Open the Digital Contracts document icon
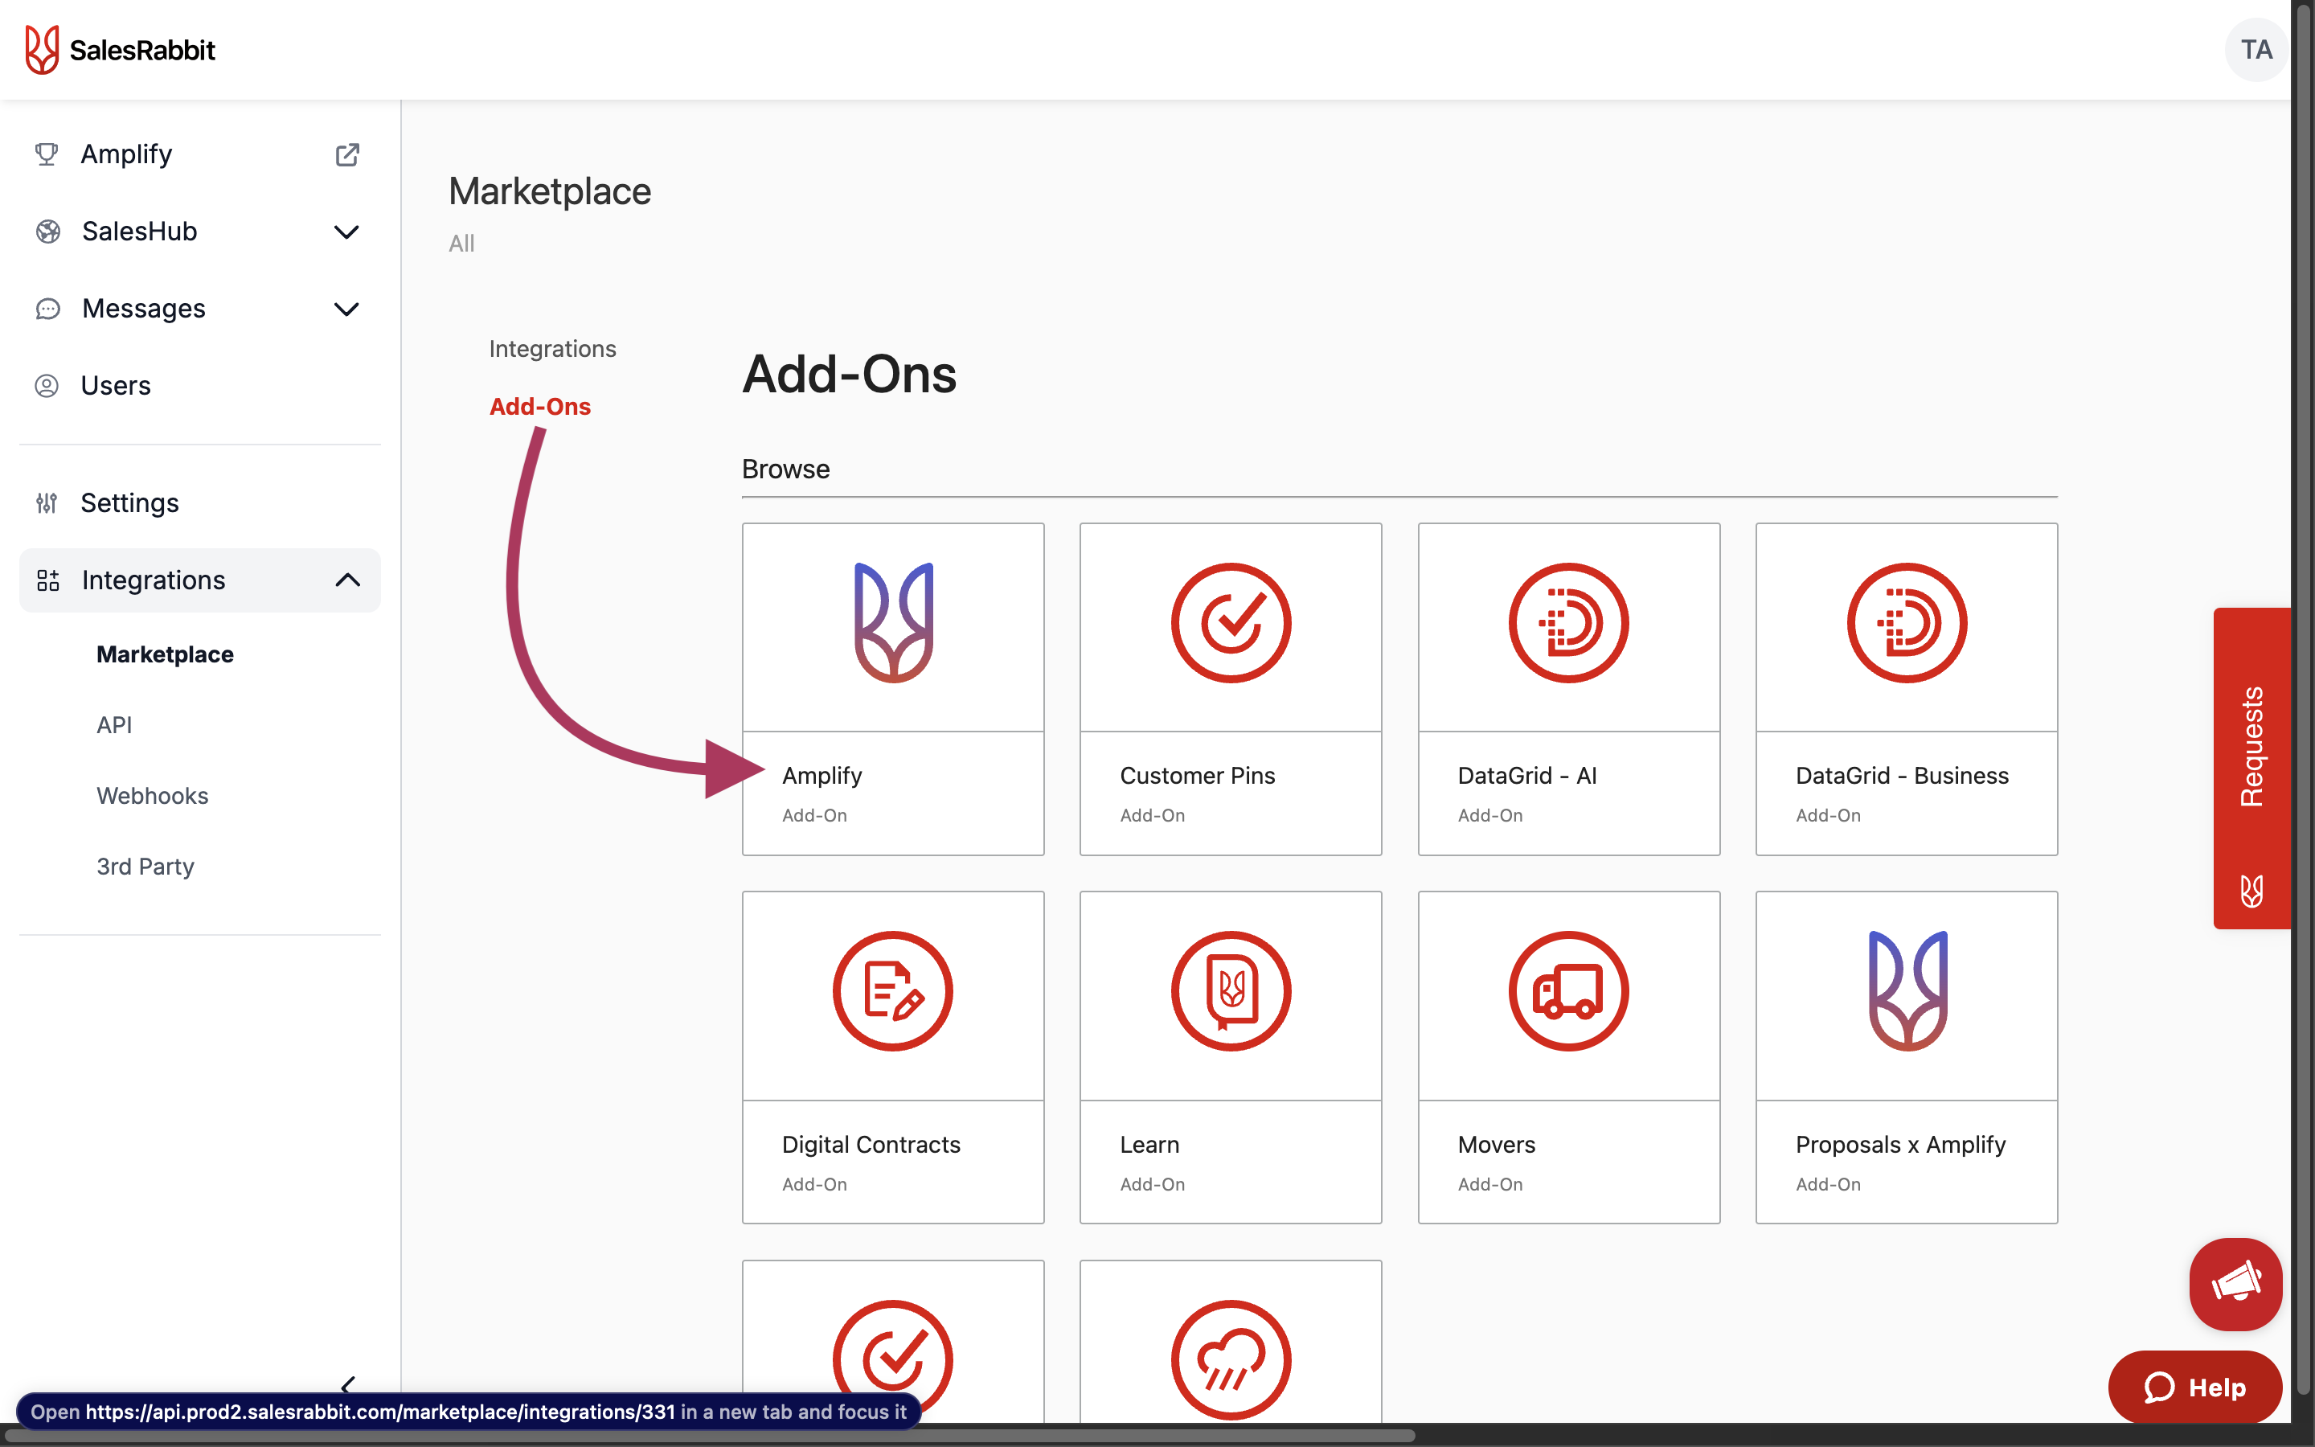Image resolution: width=2315 pixels, height=1447 pixels. [x=894, y=991]
